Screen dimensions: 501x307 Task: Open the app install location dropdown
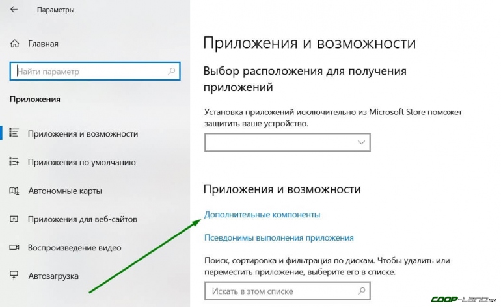pos(287,142)
